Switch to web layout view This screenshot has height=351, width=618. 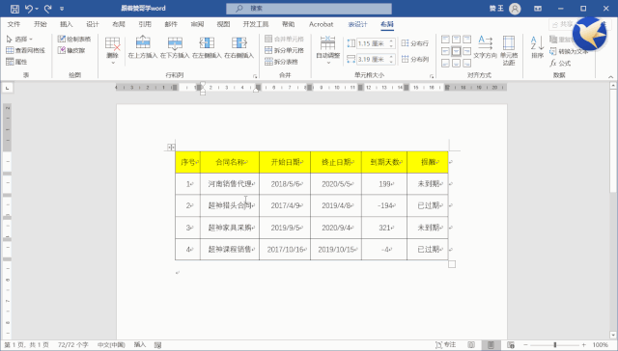click(511, 344)
